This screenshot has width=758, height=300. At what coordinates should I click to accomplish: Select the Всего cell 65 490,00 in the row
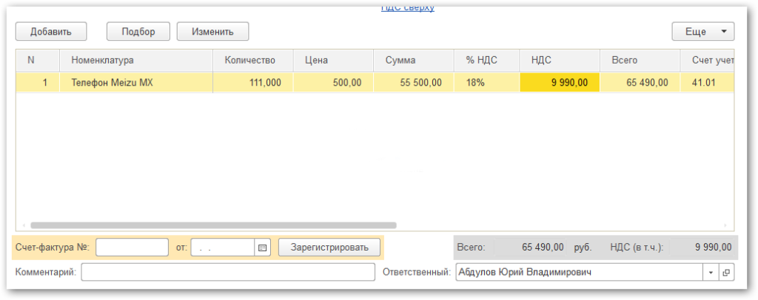[x=640, y=83]
